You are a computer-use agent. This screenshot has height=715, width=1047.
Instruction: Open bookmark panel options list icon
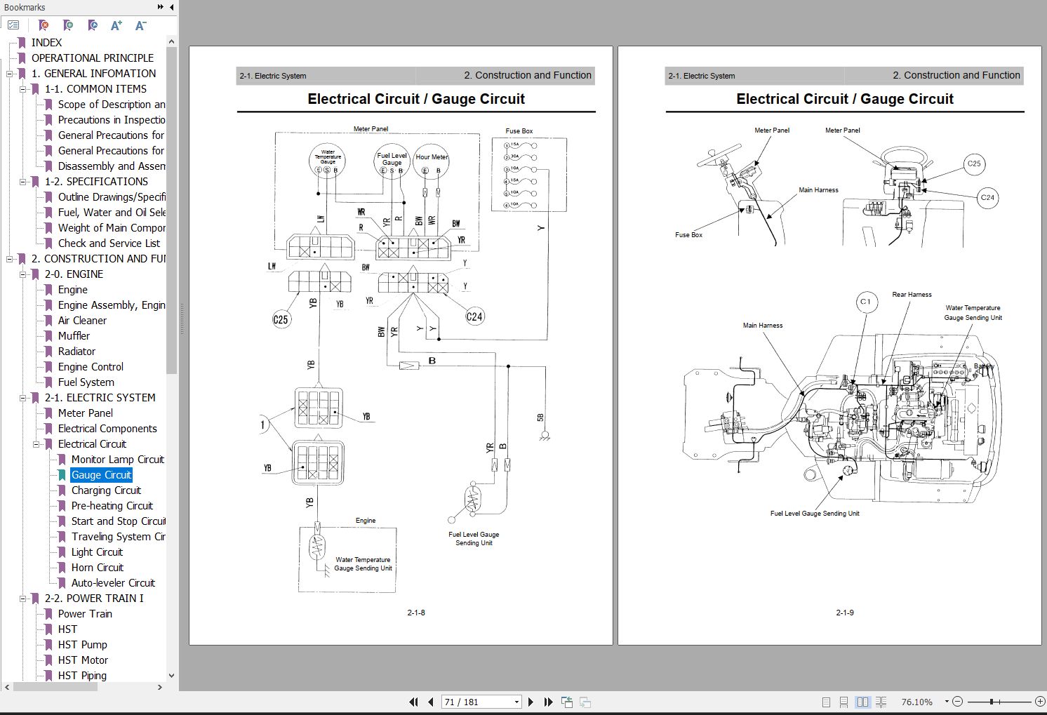click(x=13, y=25)
